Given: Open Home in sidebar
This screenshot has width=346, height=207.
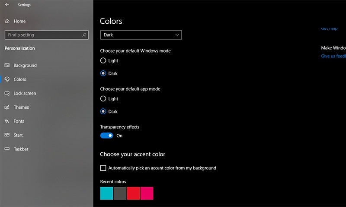Looking at the screenshot, I should point(19,21).
